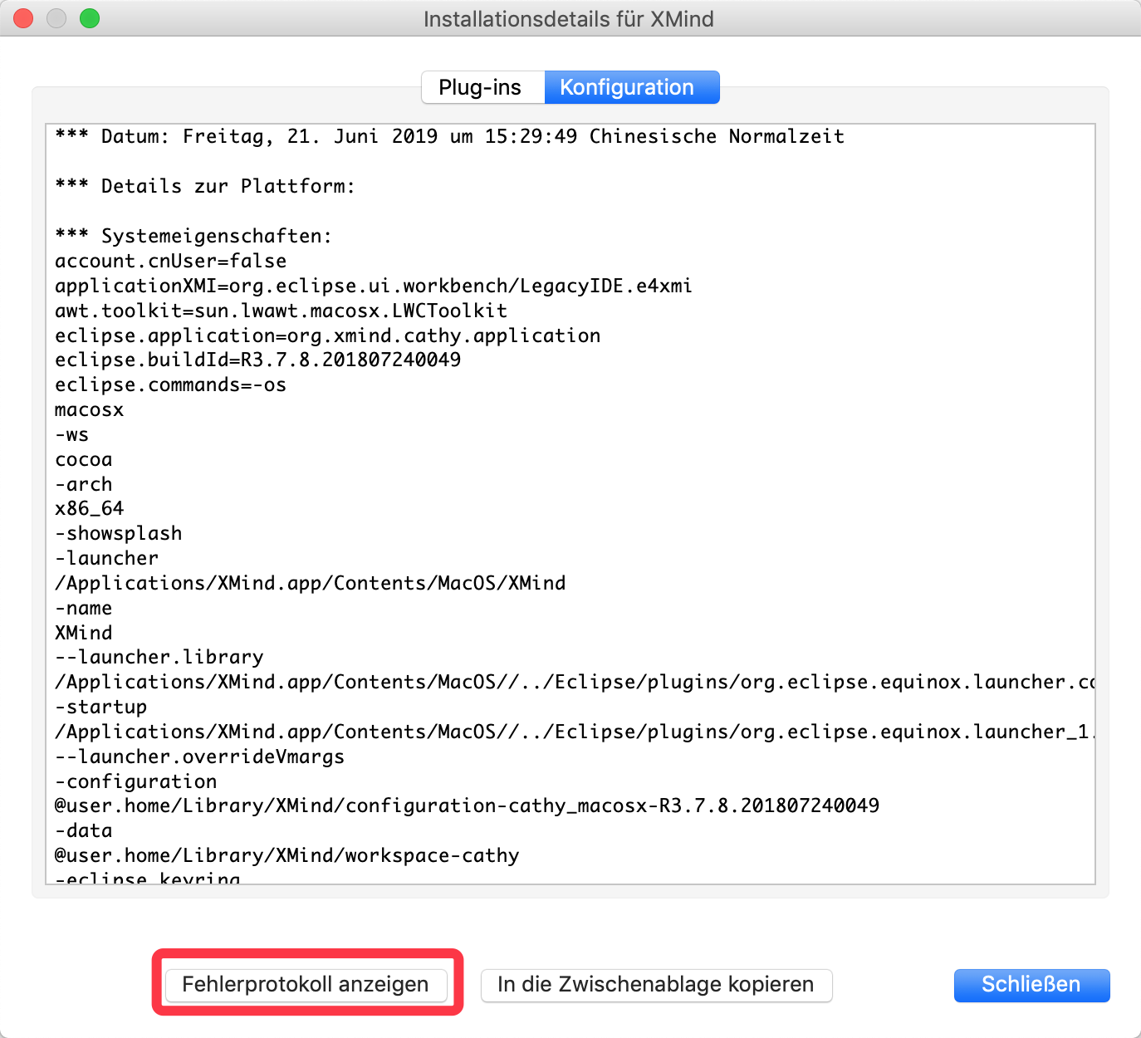Viewport: 1141px width, 1038px height.
Task: Click '@user.home/Library/XMind/workspace-cathy' line
Action: point(286,855)
